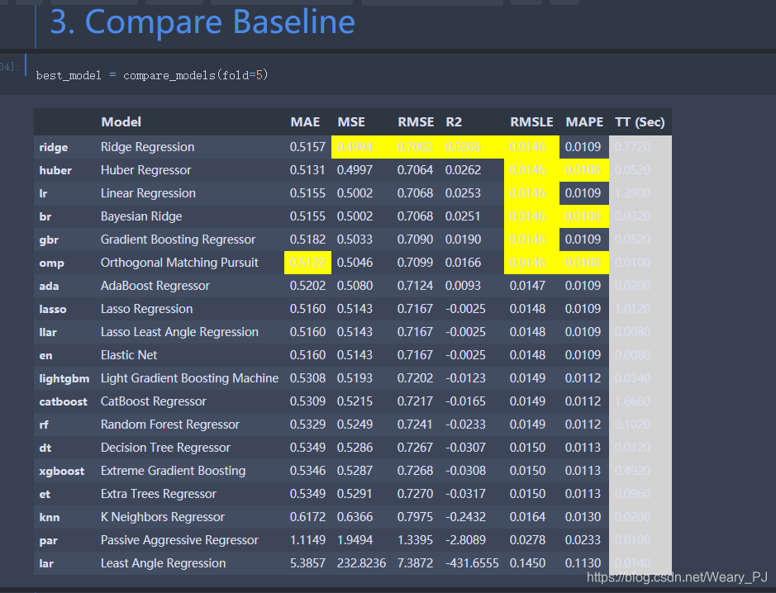The image size is (776, 593).
Task: Click 'AdaBoost Regressor' model name
Action: point(155,286)
